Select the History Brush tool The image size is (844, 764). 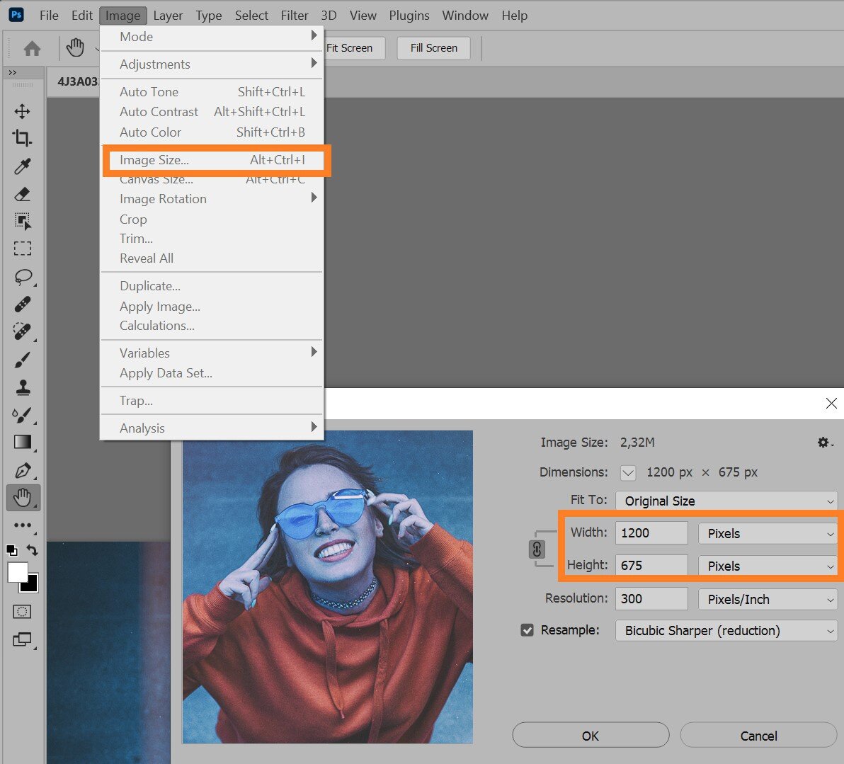coord(22,415)
